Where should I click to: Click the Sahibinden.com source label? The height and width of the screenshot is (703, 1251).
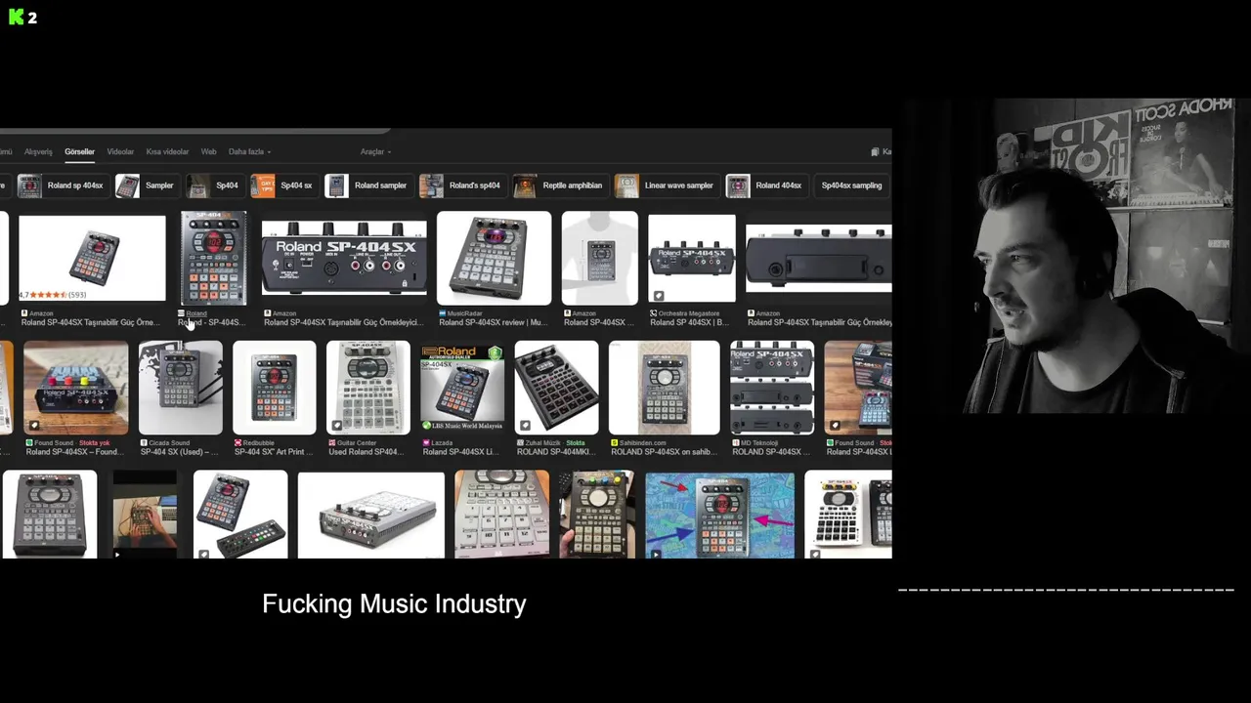pos(641,443)
